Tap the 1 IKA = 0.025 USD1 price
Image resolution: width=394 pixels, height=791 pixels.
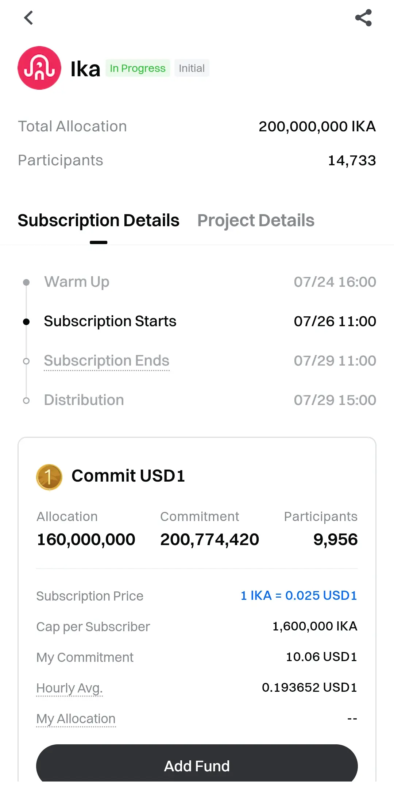pyautogui.click(x=299, y=595)
